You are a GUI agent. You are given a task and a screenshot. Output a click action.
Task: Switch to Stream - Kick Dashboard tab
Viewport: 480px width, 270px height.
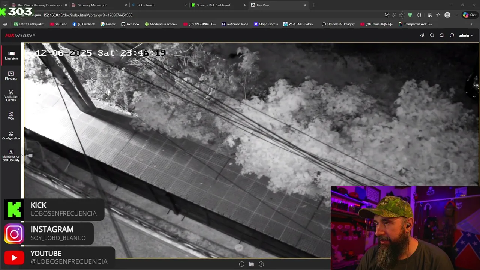[219, 5]
